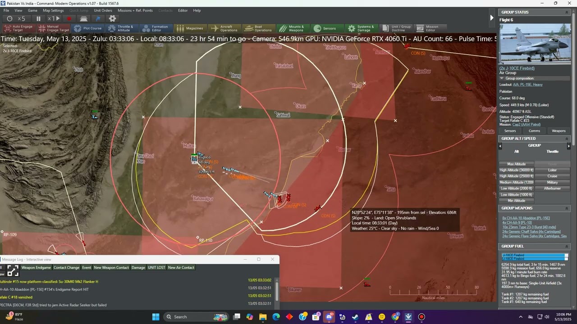
Task: Open the Formation Editor
Action: pyautogui.click(x=156, y=28)
